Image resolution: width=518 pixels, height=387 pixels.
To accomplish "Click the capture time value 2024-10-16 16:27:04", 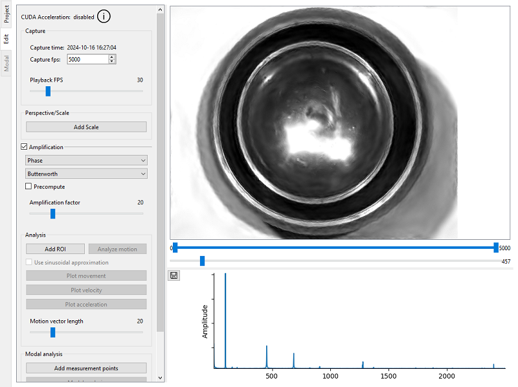I will 91,47.
